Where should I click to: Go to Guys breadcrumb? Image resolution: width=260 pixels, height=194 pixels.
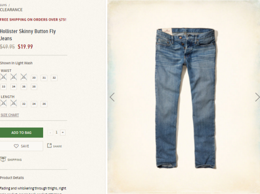coord(3,5)
